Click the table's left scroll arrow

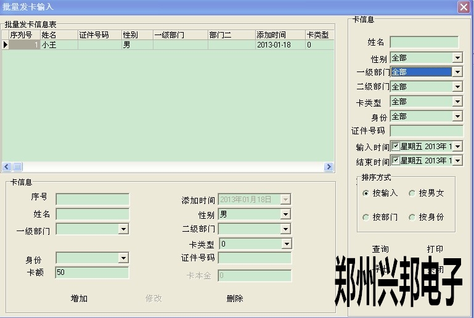point(7,166)
